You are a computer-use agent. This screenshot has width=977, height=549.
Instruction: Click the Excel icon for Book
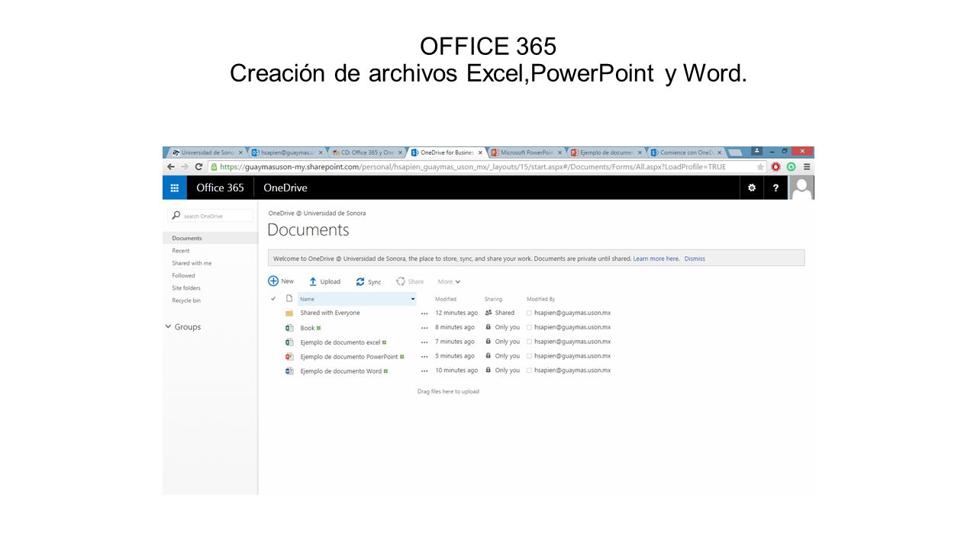point(289,328)
